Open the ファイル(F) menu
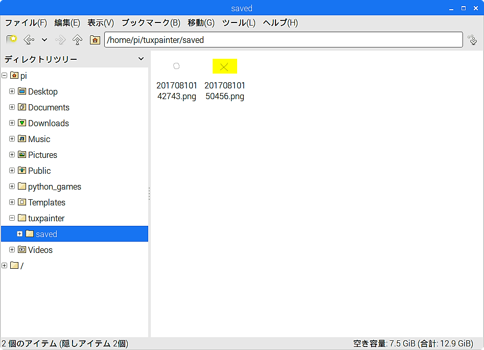The width and height of the screenshot is (484, 350). [x=26, y=23]
